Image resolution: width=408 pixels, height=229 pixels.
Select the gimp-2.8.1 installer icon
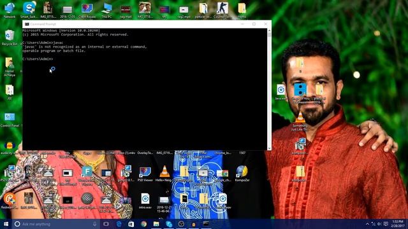pos(126,174)
